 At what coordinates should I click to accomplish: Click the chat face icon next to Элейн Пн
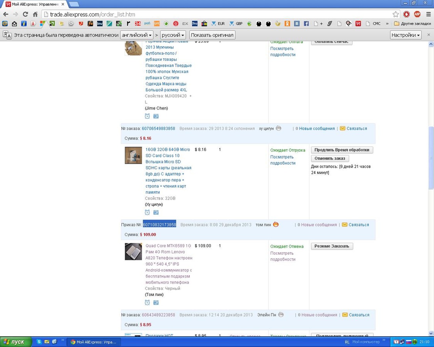(x=281, y=315)
